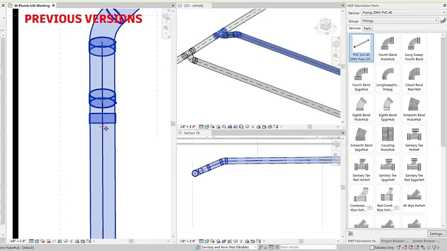The image size is (447, 251).
Task: Change visual style icon in 3D view control bar
Action: [207, 127]
